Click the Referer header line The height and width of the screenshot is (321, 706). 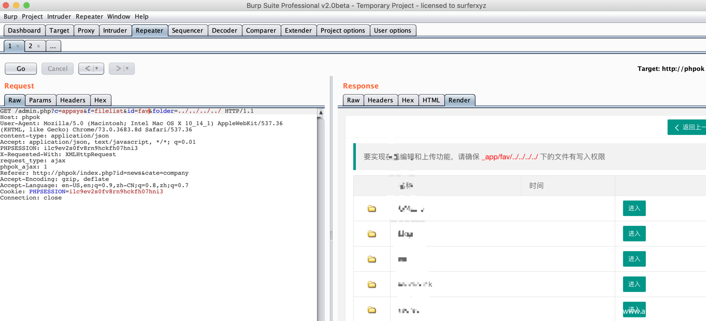coord(94,173)
